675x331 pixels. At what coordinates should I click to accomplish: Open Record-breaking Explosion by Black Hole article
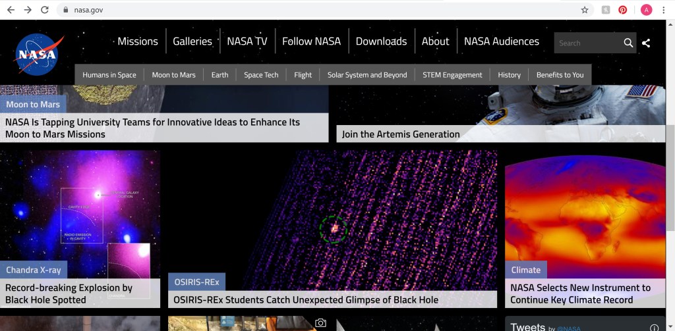pyautogui.click(x=69, y=293)
